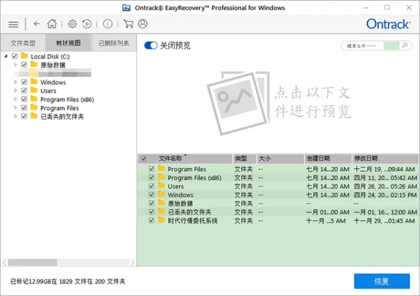Image resolution: width=420 pixels, height=296 pixels.
Task: Uncheck the Users tree checkbox
Action: (x=24, y=90)
